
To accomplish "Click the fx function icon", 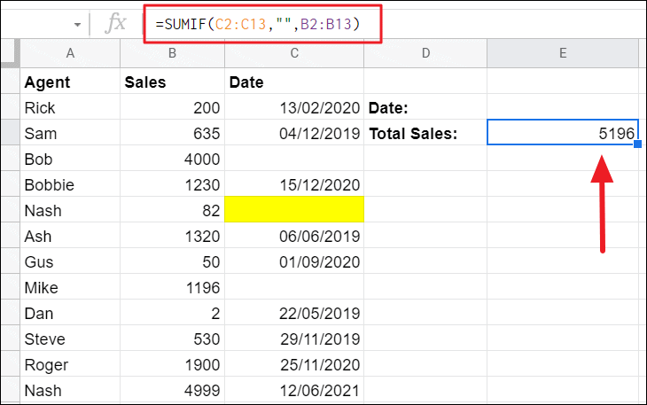I will [x=116, y=24].
